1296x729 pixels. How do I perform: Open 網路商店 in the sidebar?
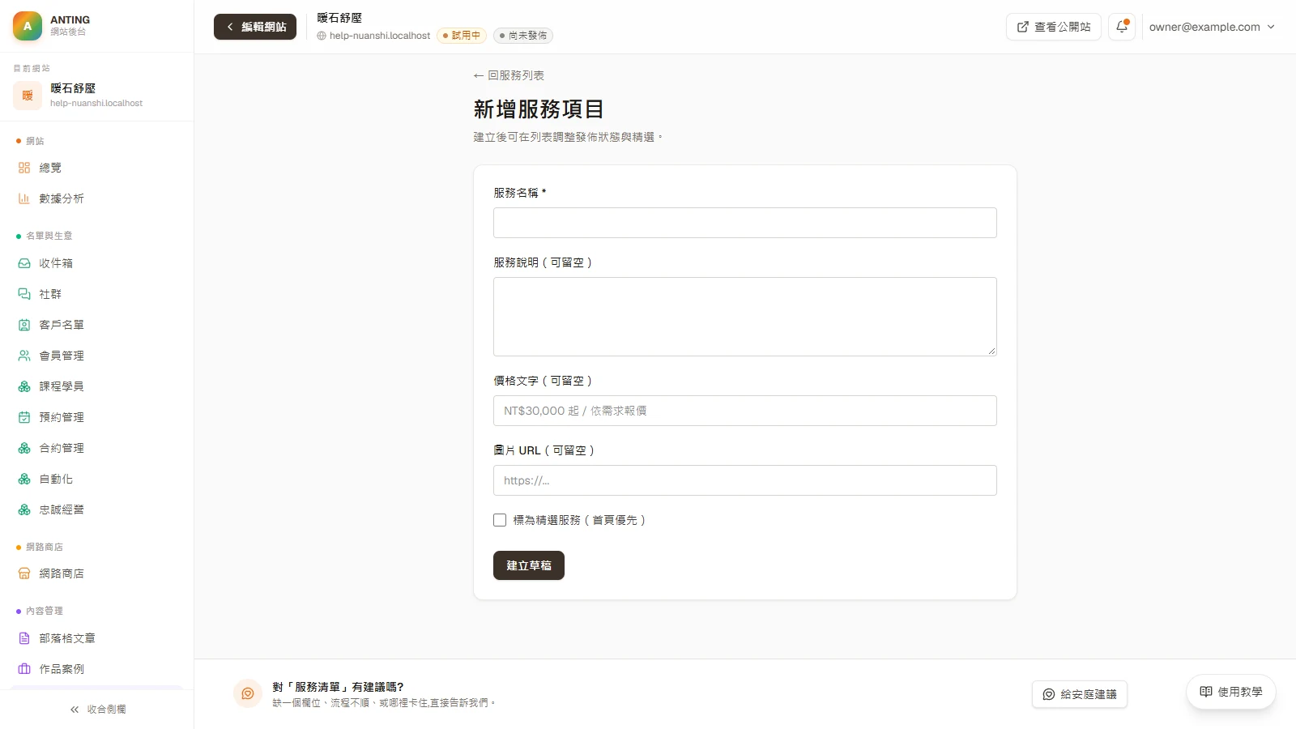pos(97,573)
